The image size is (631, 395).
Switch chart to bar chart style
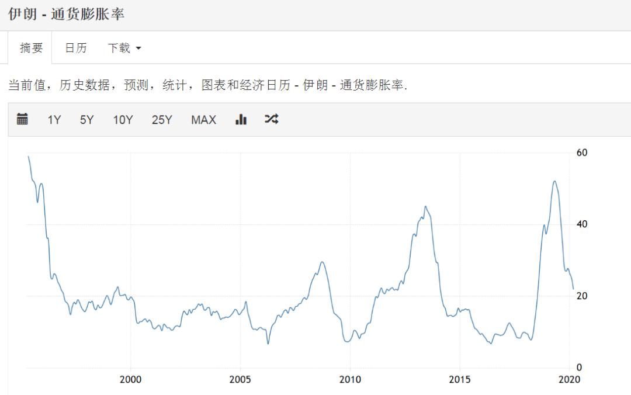click(x=241, y=119)
